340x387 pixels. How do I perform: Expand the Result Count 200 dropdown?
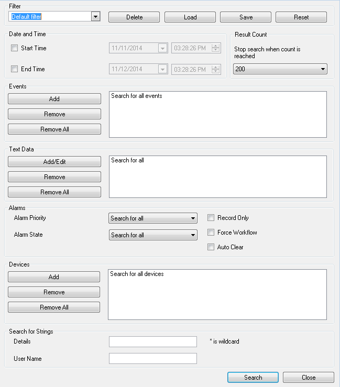(x=280, y=69)
